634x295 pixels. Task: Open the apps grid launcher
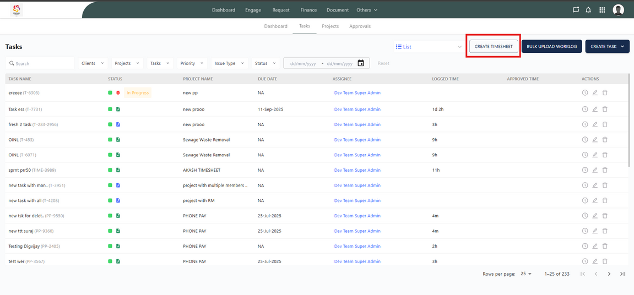pos(602,10)
